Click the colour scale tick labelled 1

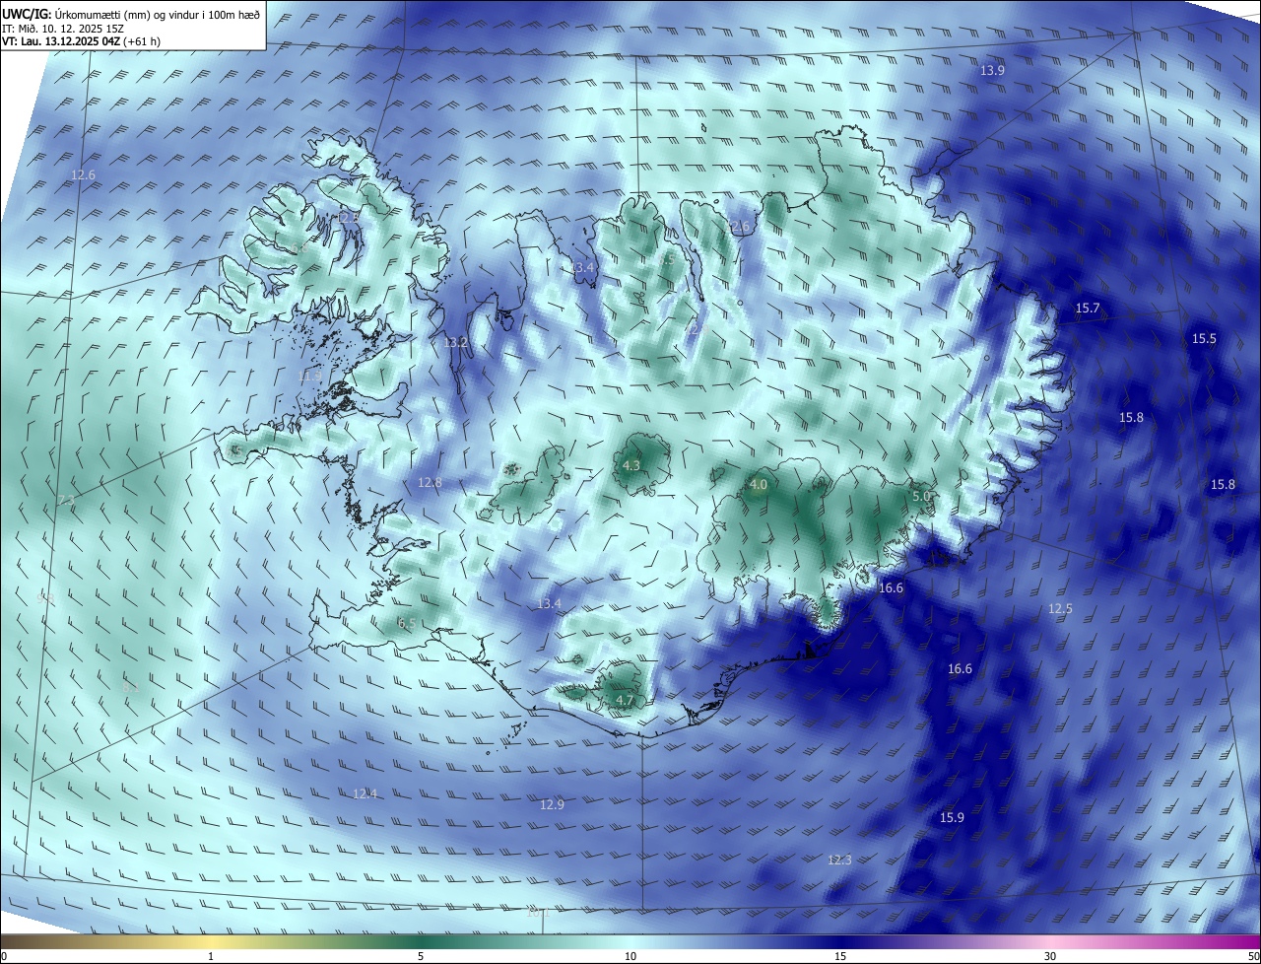pos(211,956)
